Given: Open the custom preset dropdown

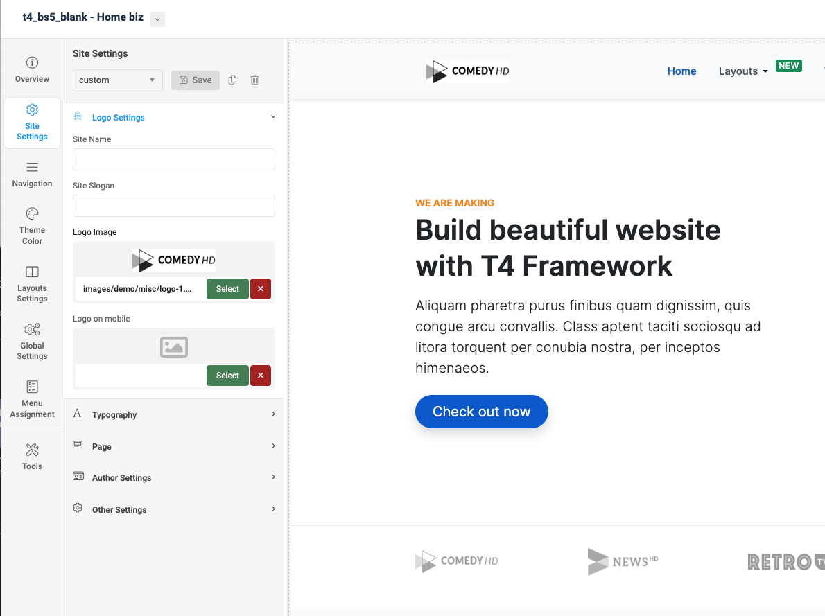Looking at the screenshot, I should coord(117,80).
